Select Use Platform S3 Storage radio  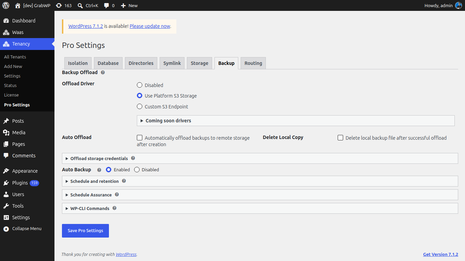(x=140, y=95)
